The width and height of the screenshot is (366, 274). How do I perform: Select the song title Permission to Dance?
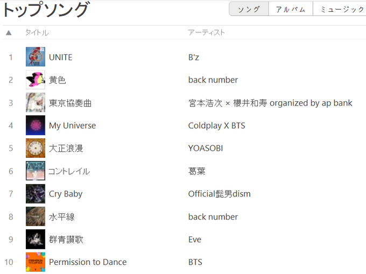coord(88,262)
